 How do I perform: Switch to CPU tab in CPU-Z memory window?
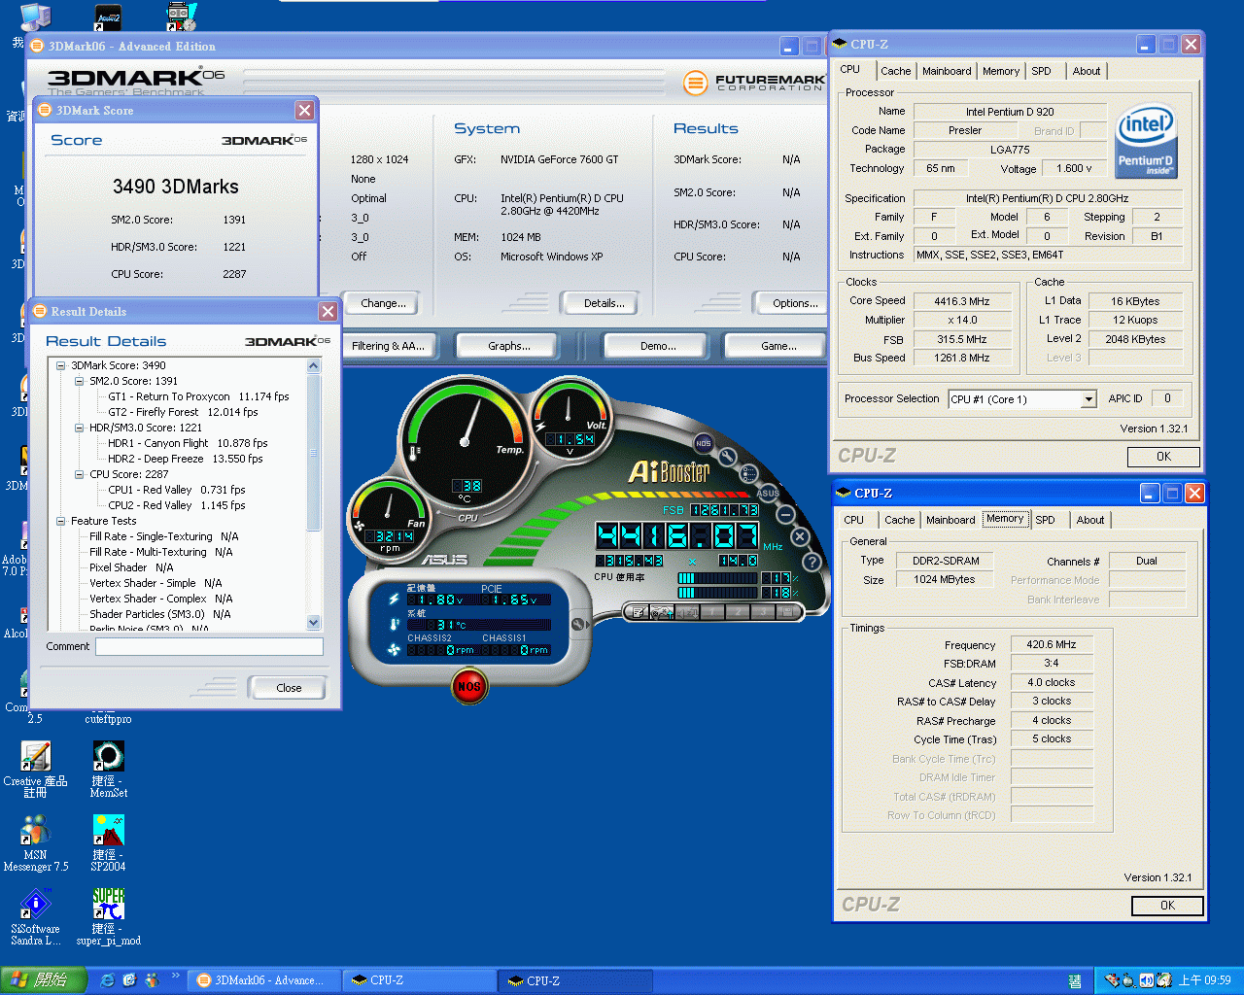coord(853,520)
